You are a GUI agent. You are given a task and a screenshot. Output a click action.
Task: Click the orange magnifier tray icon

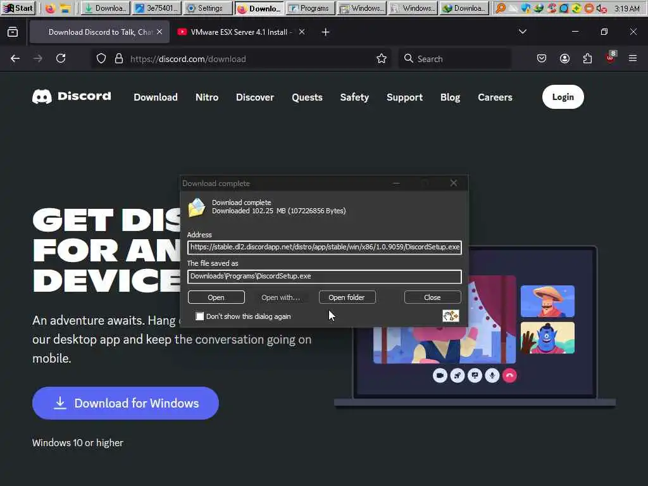point(501,8)
